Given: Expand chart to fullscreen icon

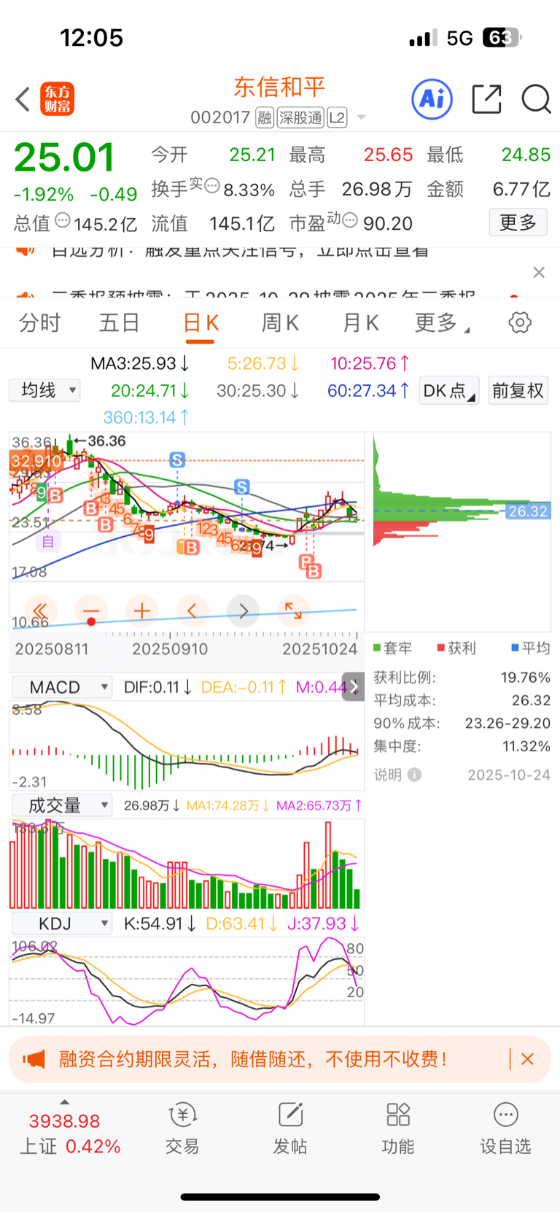Looking at the screenshot, I should 294,611.
